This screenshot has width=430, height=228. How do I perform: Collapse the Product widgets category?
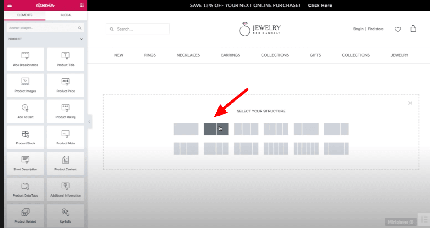point(81,39)
